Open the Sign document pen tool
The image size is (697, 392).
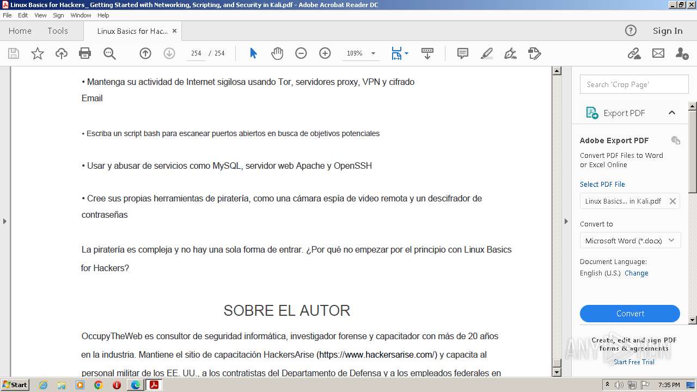pos(510,53)
